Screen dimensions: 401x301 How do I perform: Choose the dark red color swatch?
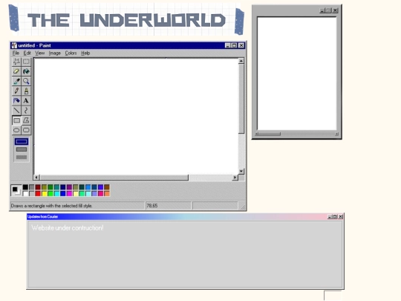click(38, 187)
